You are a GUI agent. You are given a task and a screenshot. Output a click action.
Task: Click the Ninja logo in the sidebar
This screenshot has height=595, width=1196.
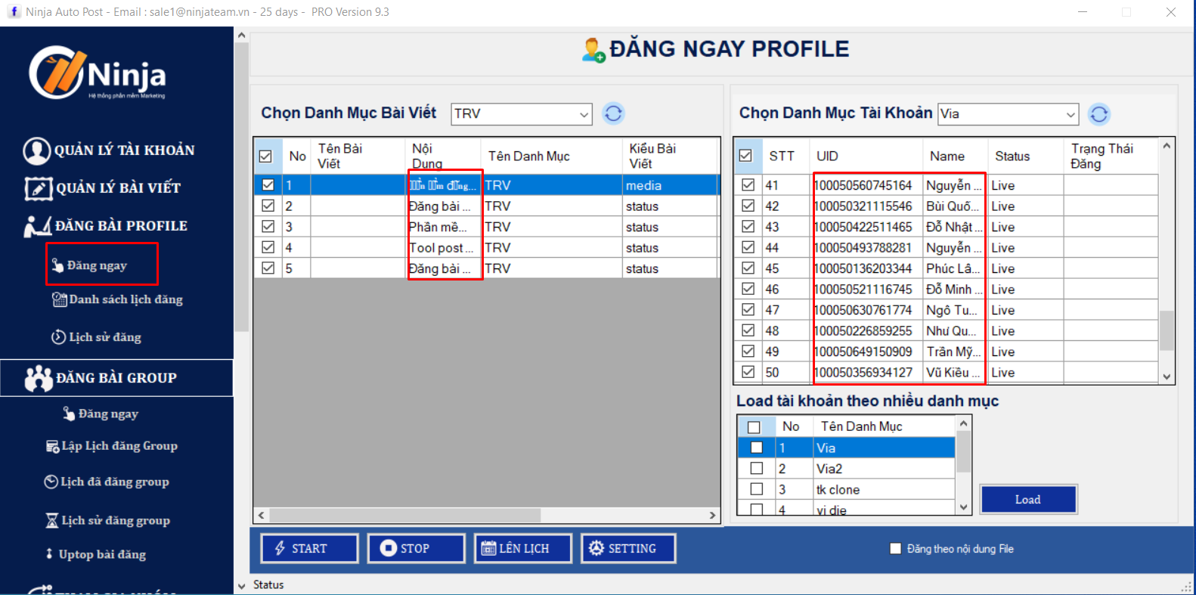pyautogui.click(x=97, y=73)
